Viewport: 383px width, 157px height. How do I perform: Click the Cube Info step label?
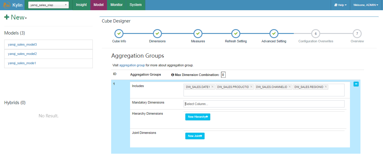pos(119,41)
